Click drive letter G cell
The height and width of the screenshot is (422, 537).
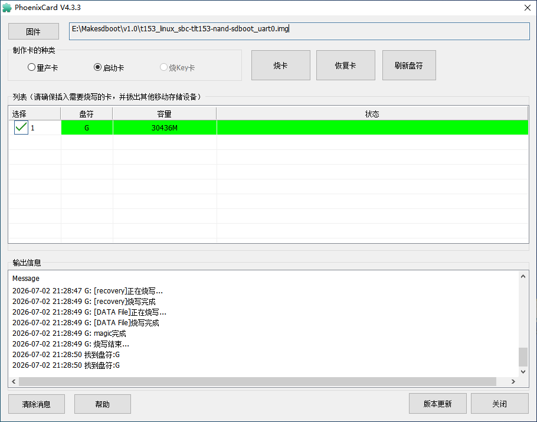click(87, 127)
